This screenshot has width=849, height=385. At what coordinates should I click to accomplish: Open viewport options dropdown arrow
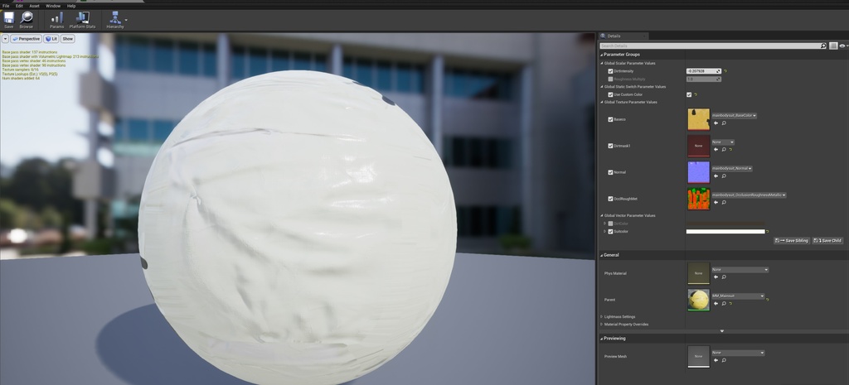tap(6, 39)
